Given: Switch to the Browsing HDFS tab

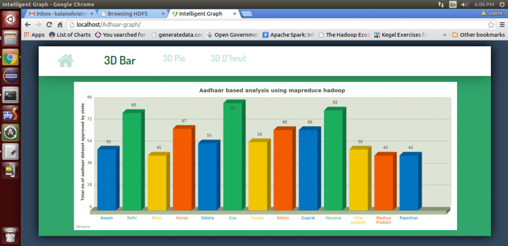Looking at the screenshot, I should click(132, 13).
